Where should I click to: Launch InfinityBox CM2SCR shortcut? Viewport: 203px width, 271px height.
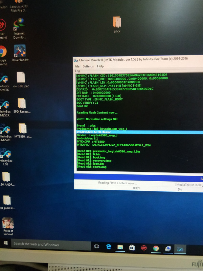click(x=5, y=108)
